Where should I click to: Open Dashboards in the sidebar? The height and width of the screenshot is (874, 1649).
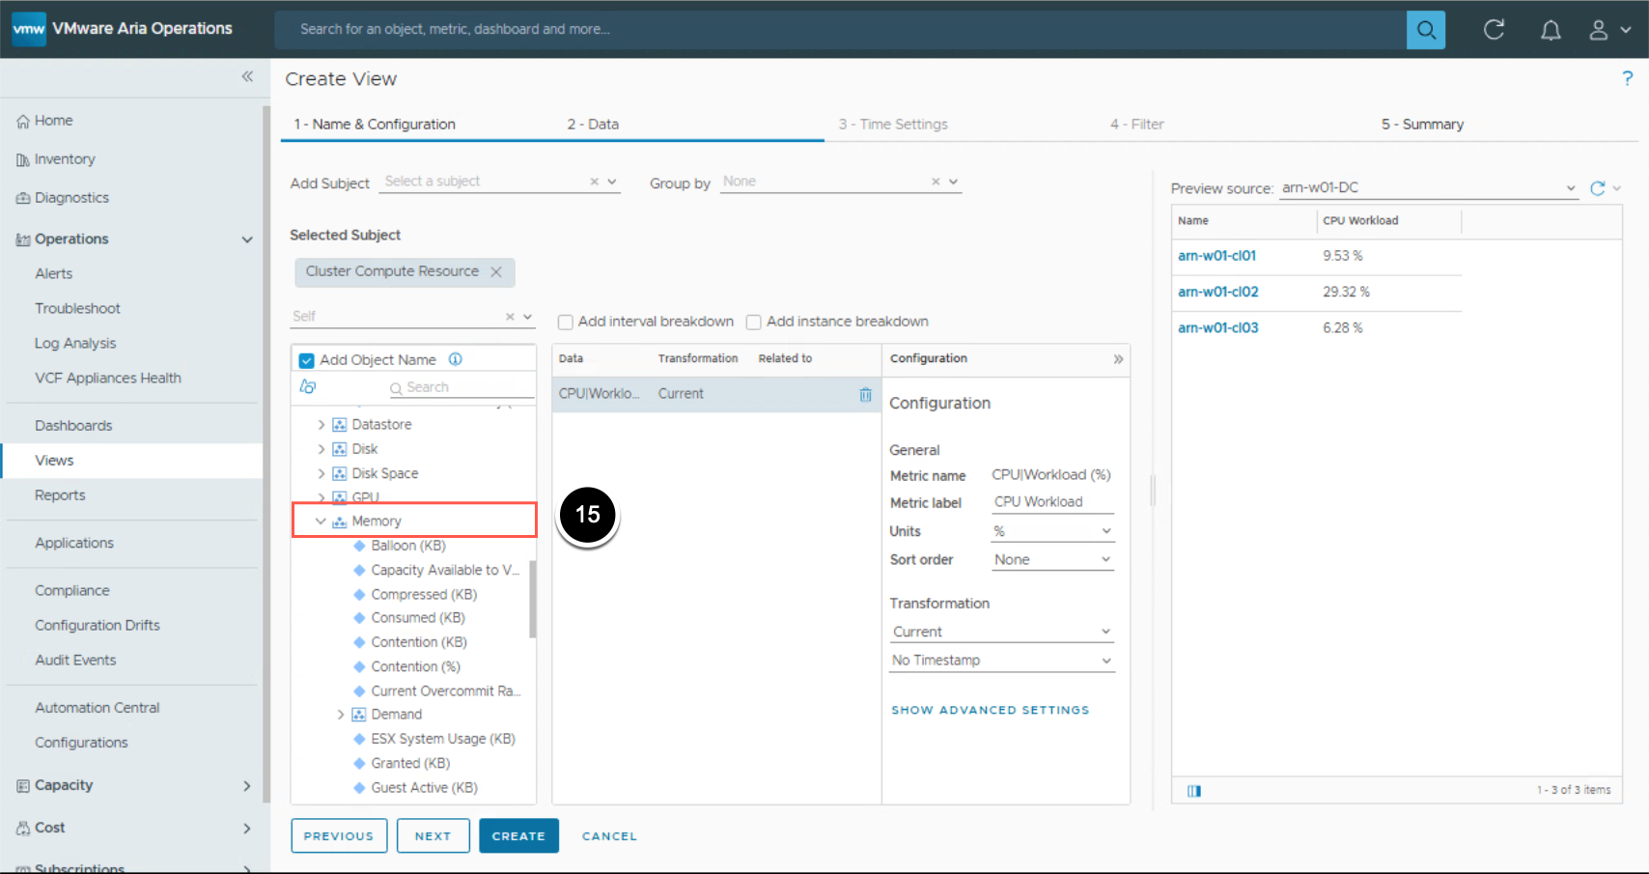[73, 426]
